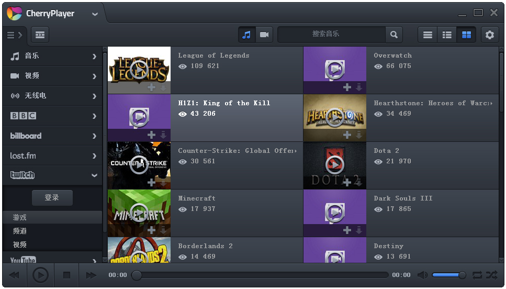This screenshot has height=289, width=506.
Task: Download the Dark Souls III item
Action: tap(359, 230)
